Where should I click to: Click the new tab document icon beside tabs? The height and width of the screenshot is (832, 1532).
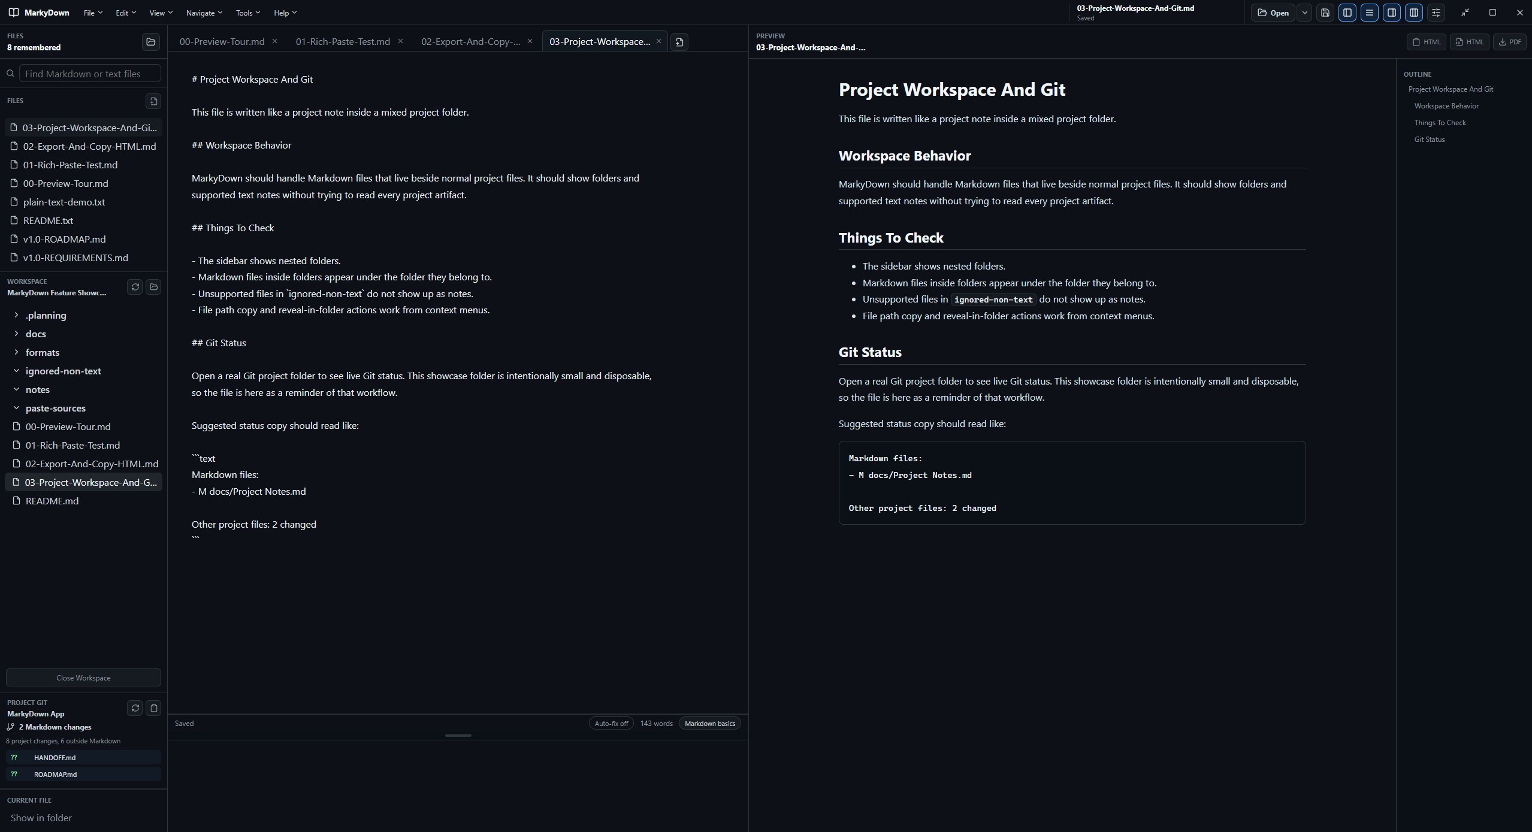tap(679, 42)
